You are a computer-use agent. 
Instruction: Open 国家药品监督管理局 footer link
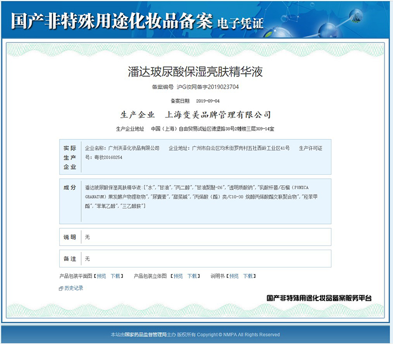tap(145, 335)
